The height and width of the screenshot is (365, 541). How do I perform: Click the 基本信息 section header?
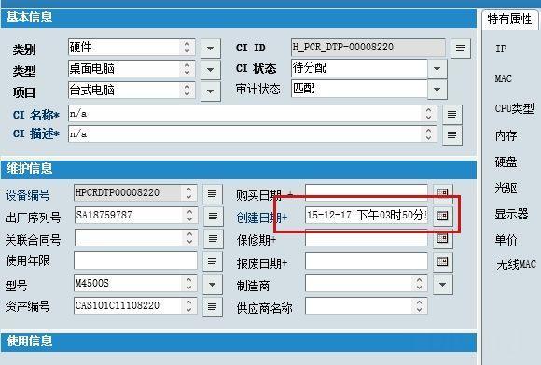click(x=239, y=18)
